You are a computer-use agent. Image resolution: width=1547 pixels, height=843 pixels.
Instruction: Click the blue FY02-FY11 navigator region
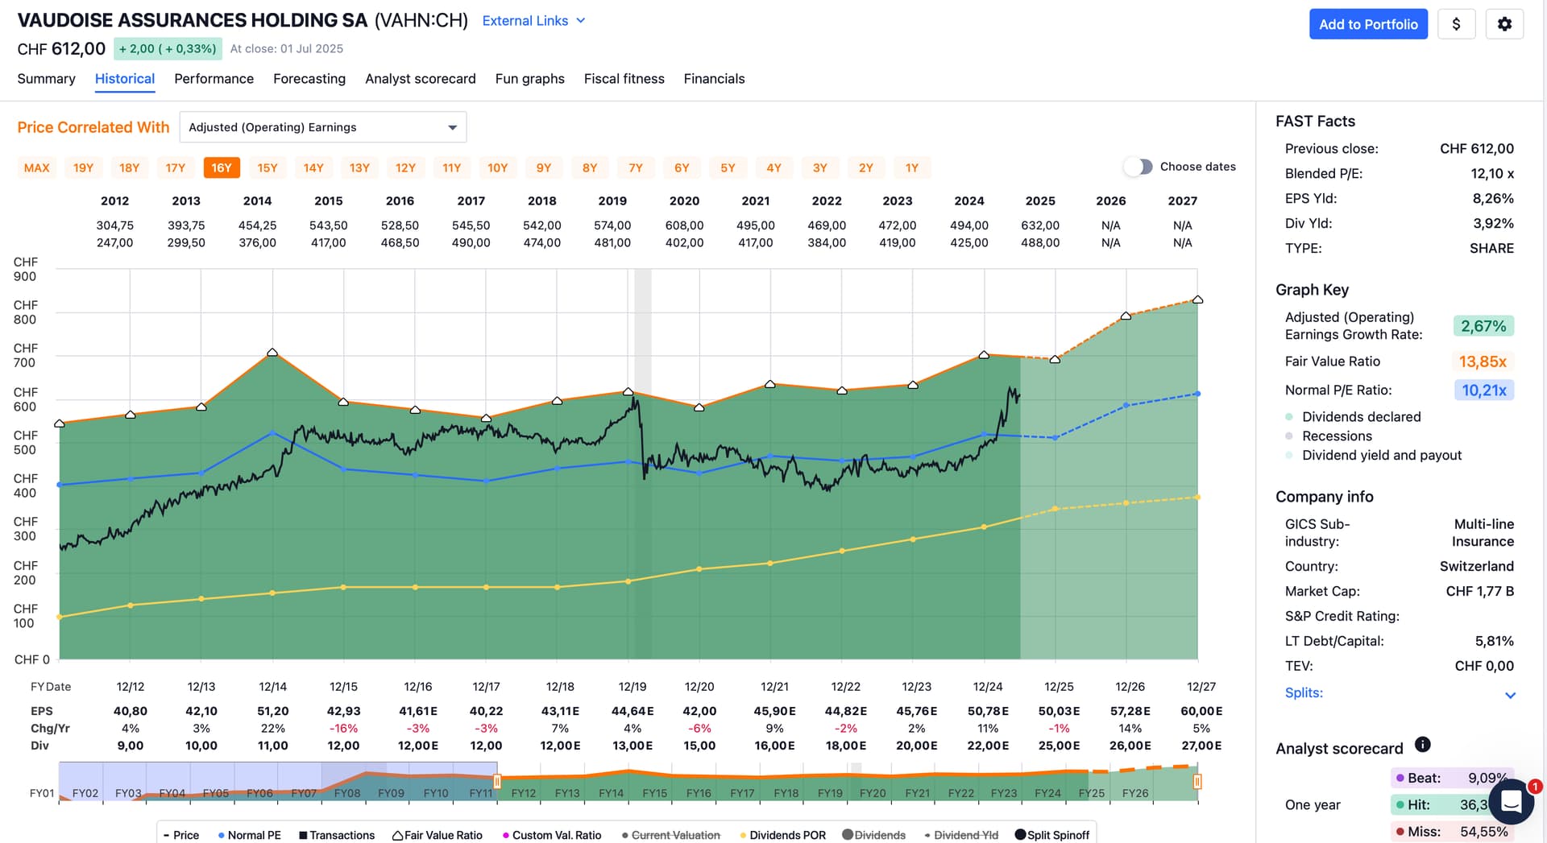click(x=278, y=781)
